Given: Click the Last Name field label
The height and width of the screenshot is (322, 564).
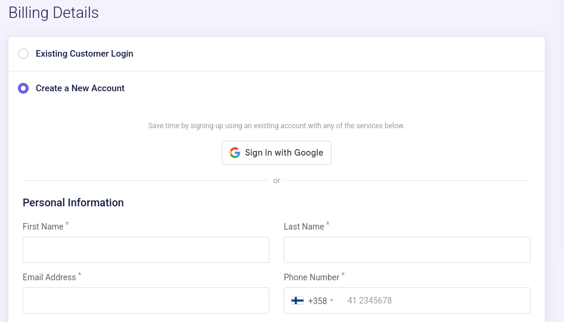Looking at the screenshot, I should (303, 227).
